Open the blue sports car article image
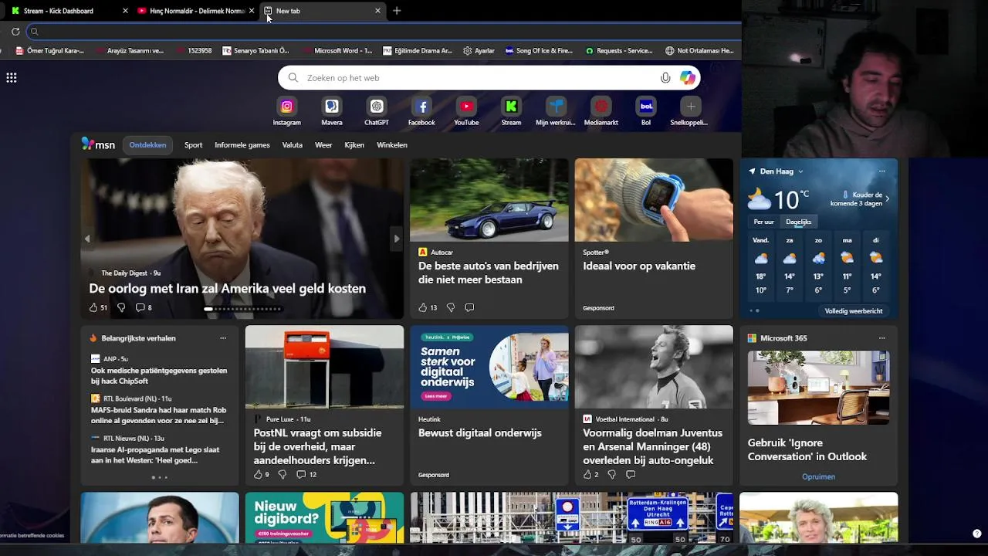This screenshot has width=988, height=556. coord(489,200)
